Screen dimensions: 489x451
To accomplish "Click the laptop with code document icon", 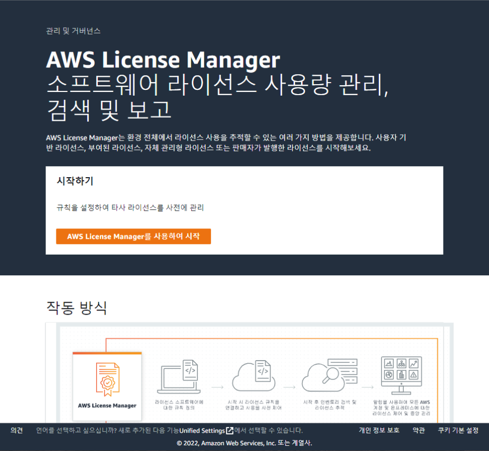I will [179, 377].
